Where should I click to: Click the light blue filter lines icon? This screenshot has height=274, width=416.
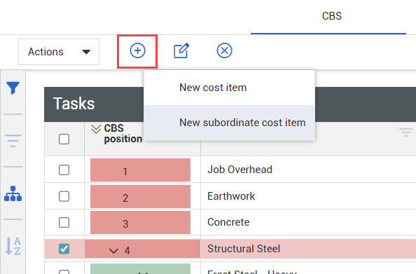(x=13, y=141)
